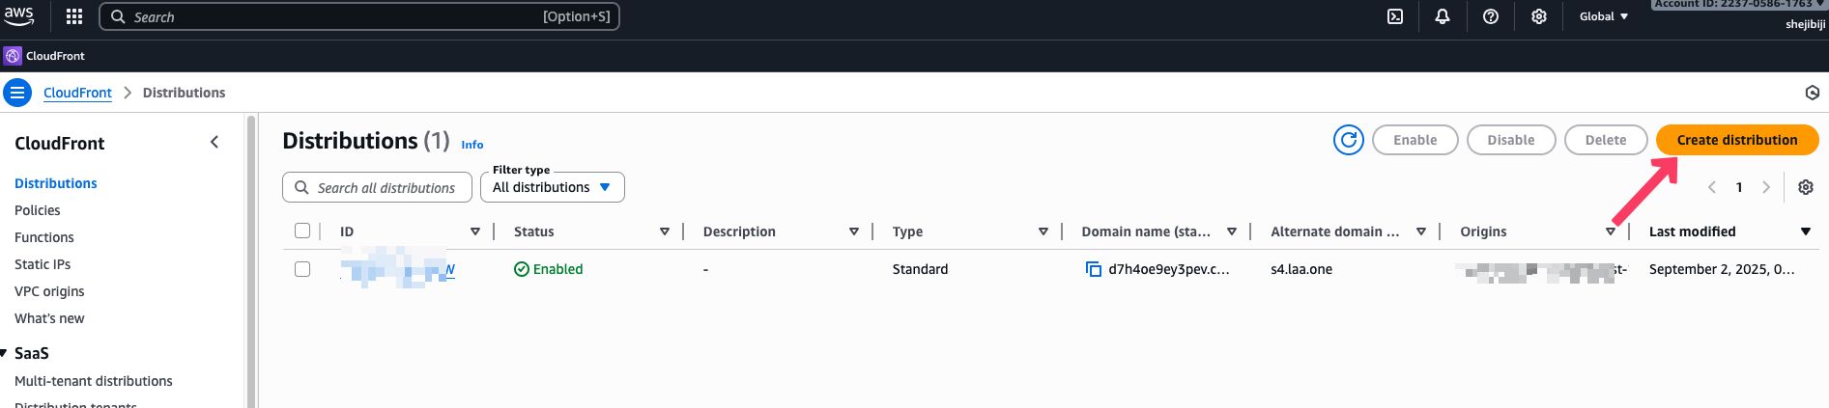Click the Create distribution button
Image resolution: width=1829 pixels, height=408 pixels.
coord(1736,140)
